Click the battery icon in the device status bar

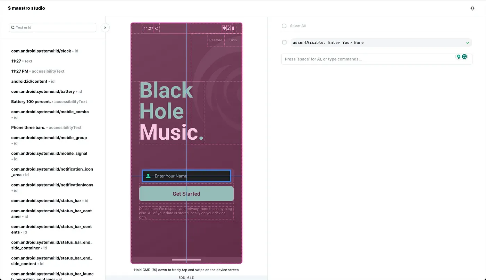233,28
